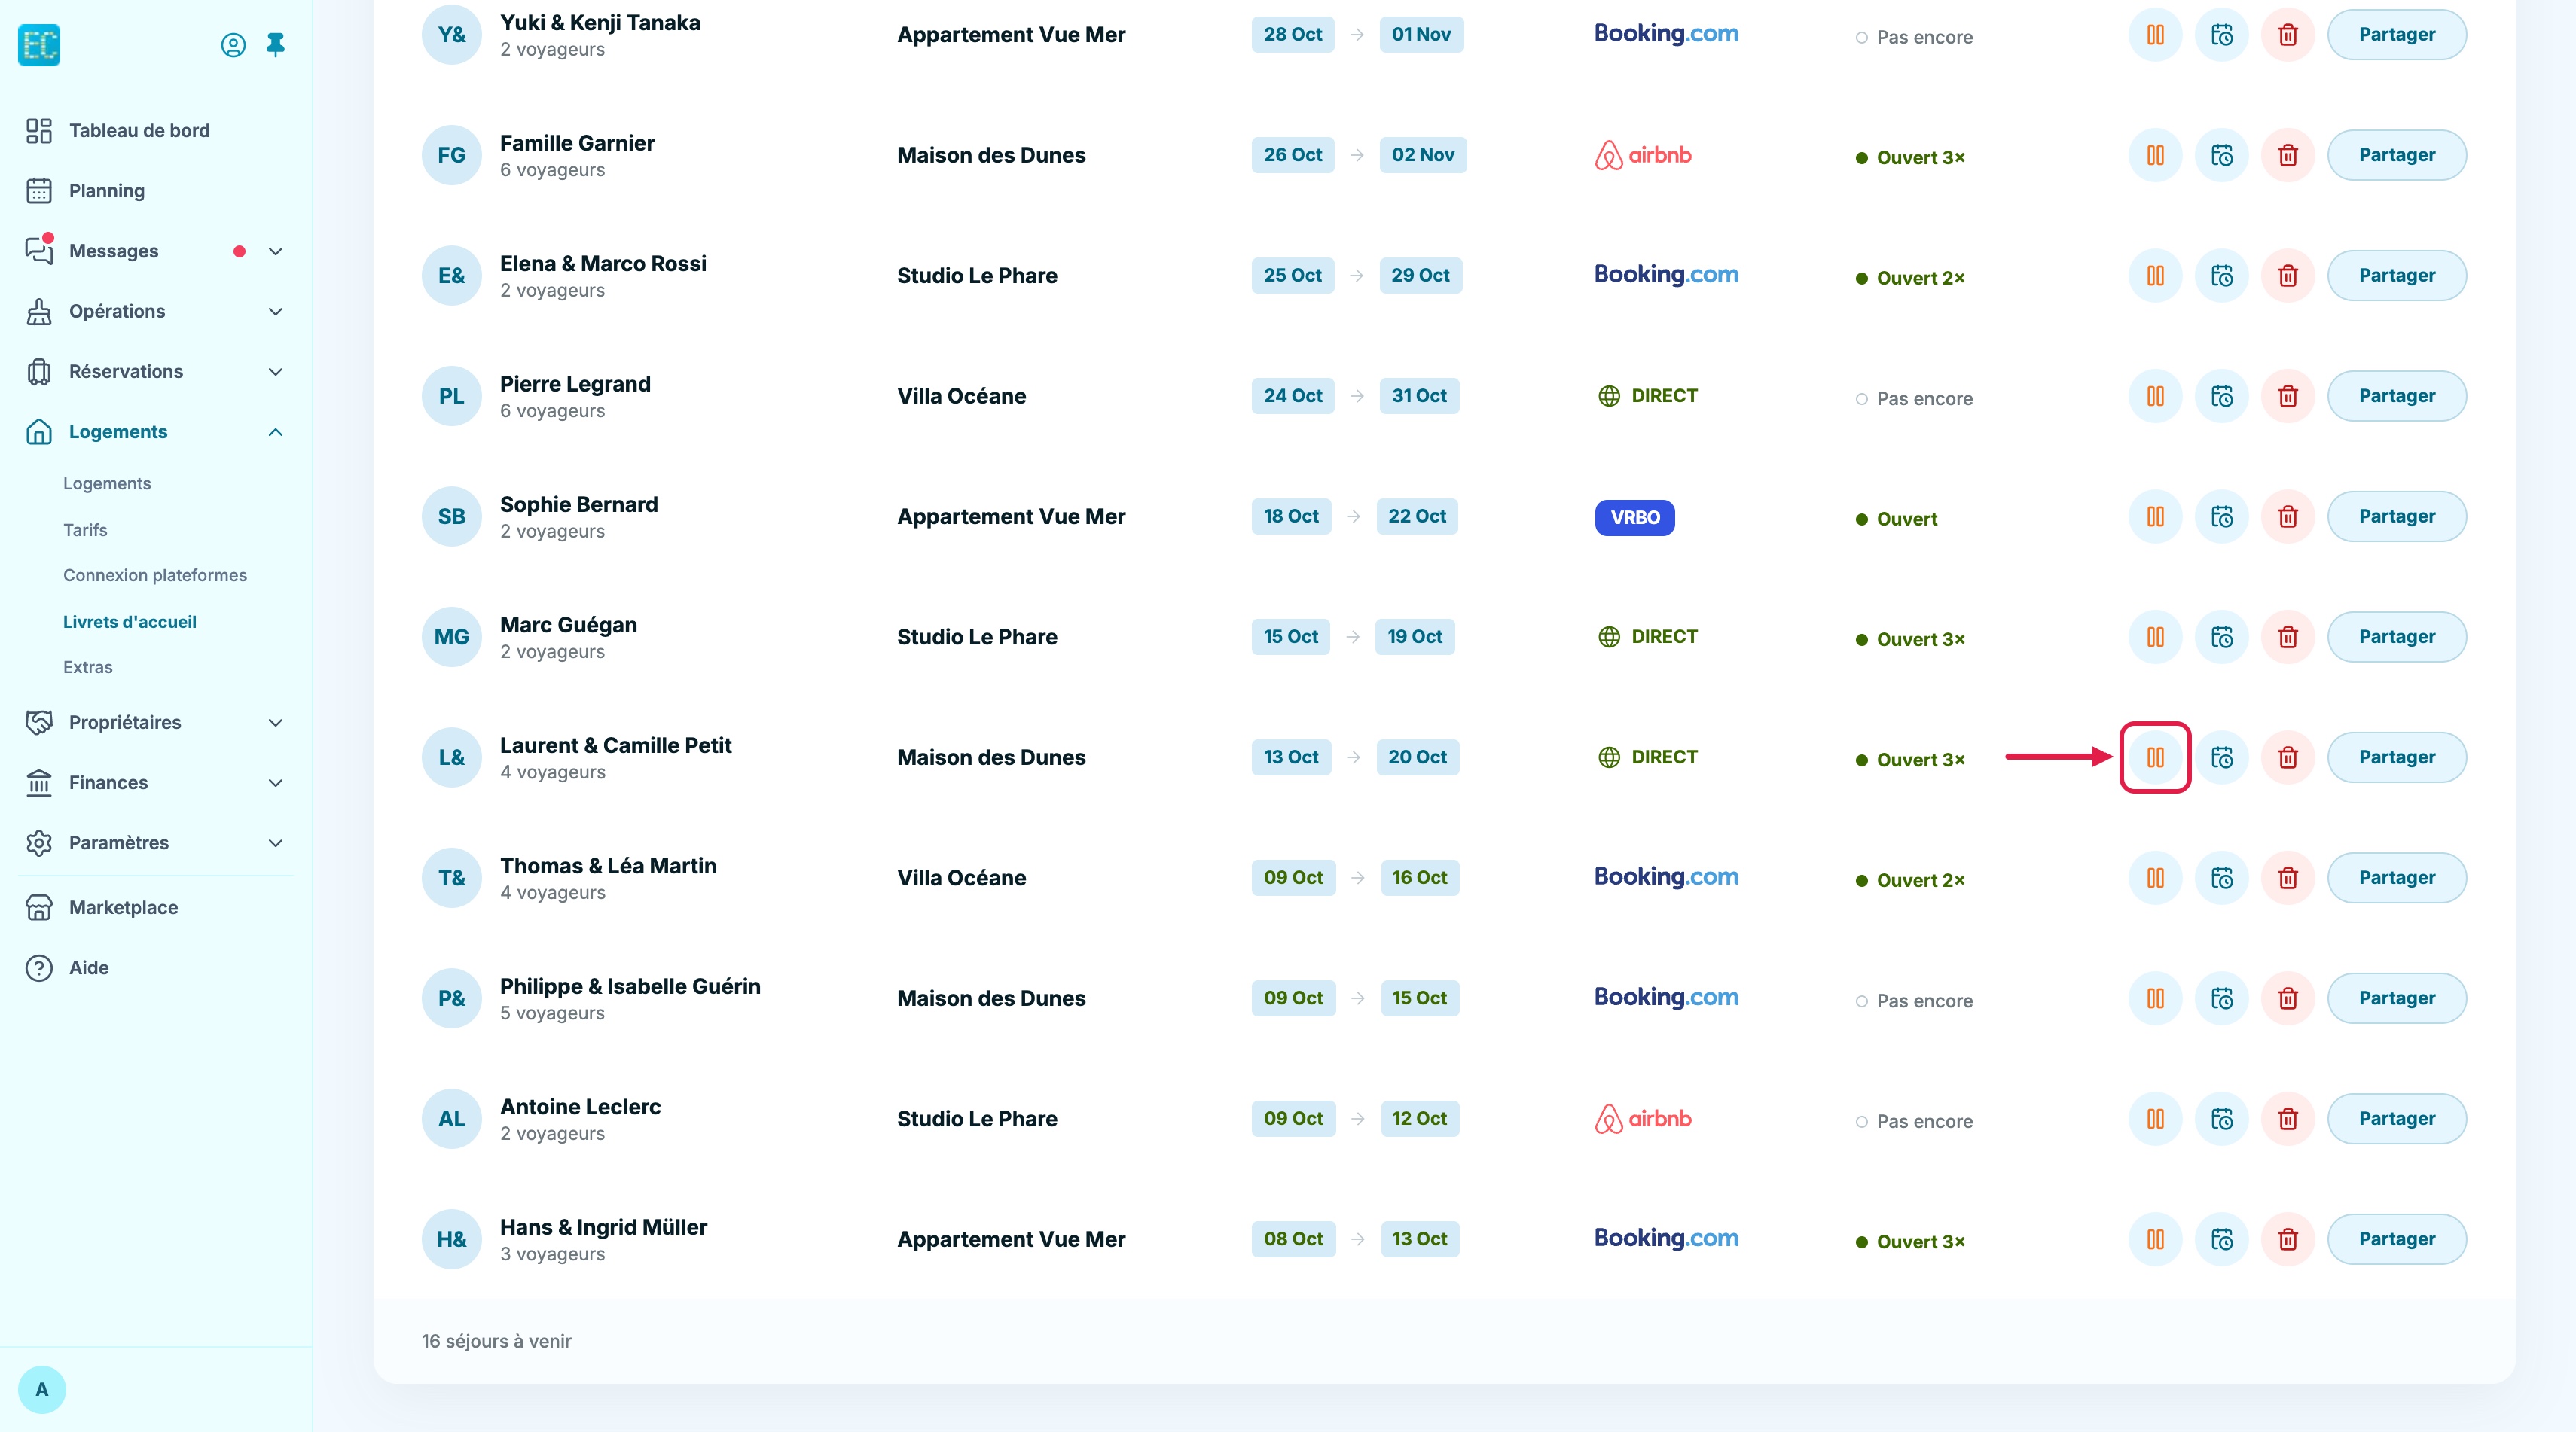Image resolution: width=2576 pixels, height=1432 pixels.
Task: Click calendar-clock icon for Thomas & Léa Martin
Action: pos(2221,879)
